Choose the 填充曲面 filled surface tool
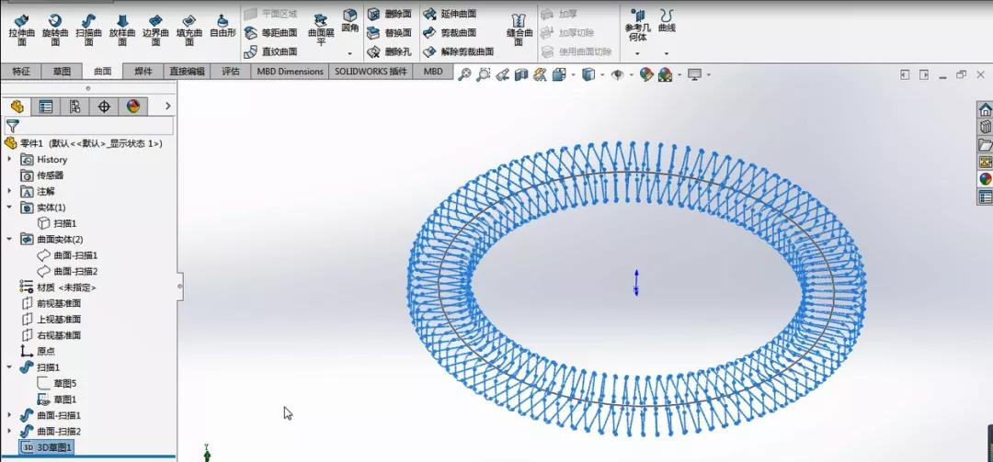The height and width of the screenshot is (462, 993). tap(188, 29)
